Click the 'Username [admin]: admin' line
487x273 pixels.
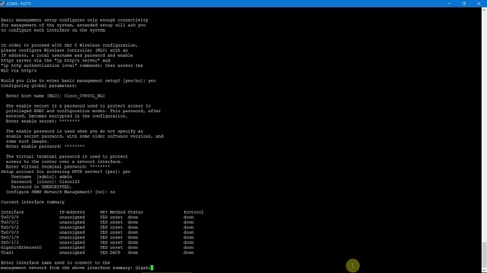pos(41,177)
